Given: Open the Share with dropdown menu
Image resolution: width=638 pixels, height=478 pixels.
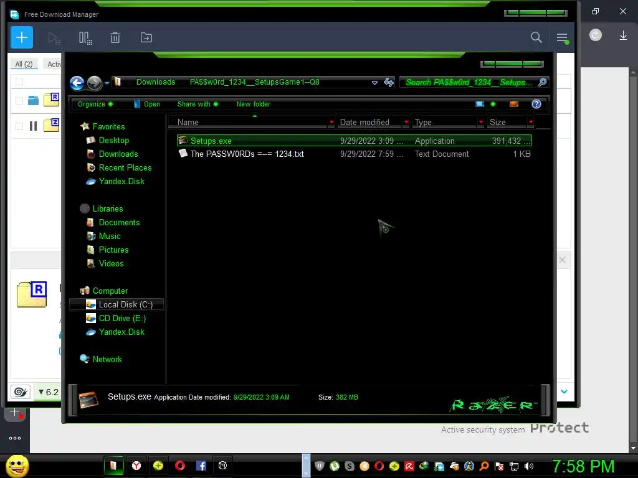Looking at the screenshot, I should point(198,104).
